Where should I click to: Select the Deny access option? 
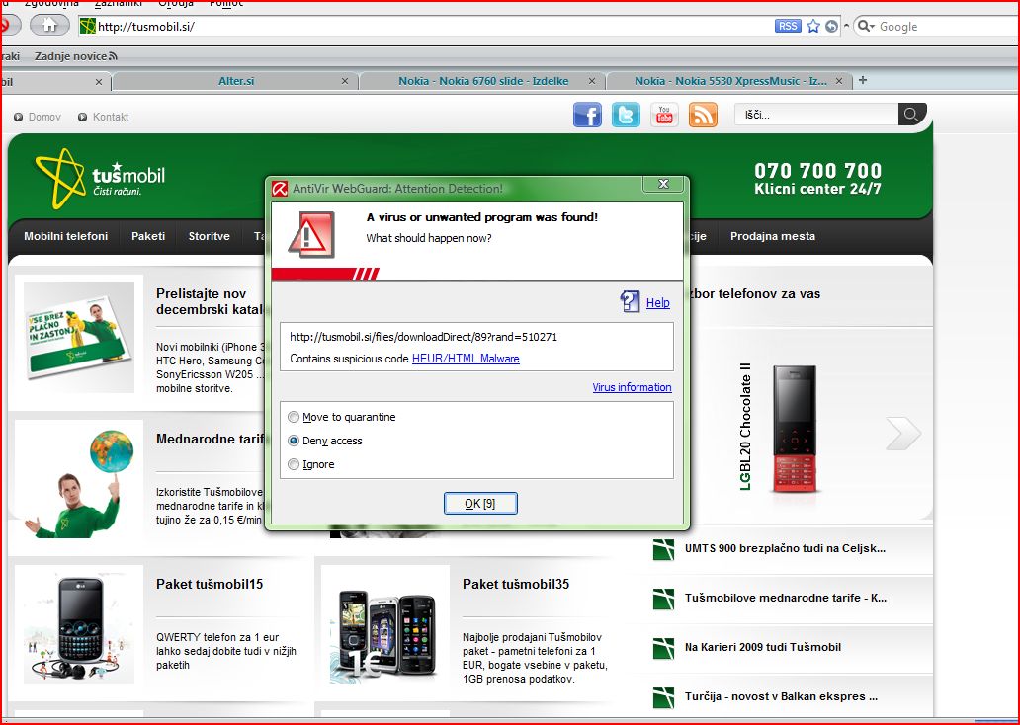pos(294,441)
